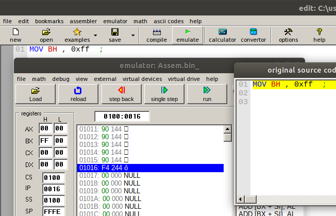Expand the save dropdown arrow
This screenshot has height=216, width=336.
pos(133,36)
